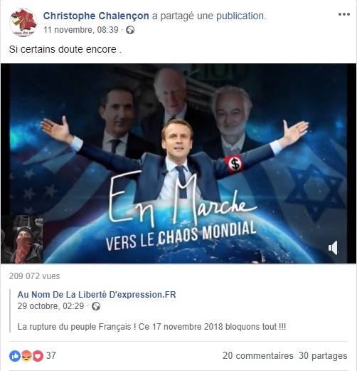Visit the 'Au Nom De La Liberté D'expression.FR' page
Viewport: 357px width, 371px height.
click(97, 295)
